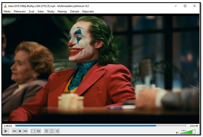The height and width of the screenshot is (137, 203).
Task: Skip to next media item
Action: [x=25, y=131]
